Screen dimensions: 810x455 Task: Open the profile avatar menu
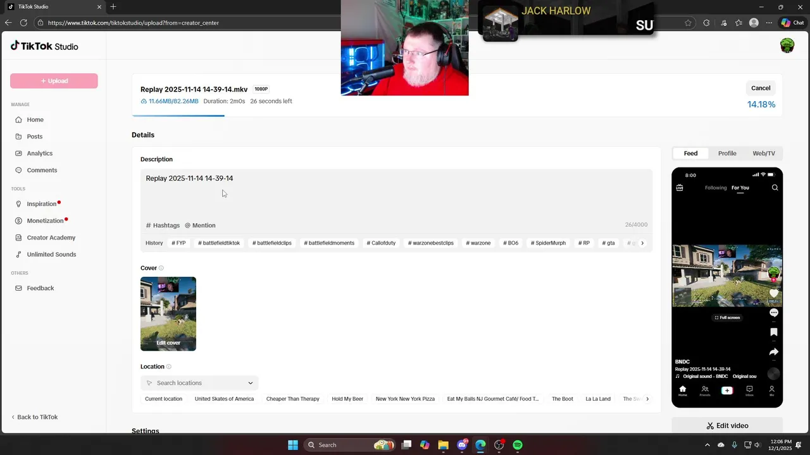[787, 45]
